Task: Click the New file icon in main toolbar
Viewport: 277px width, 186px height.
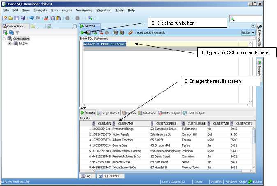Action: point(5,18)
